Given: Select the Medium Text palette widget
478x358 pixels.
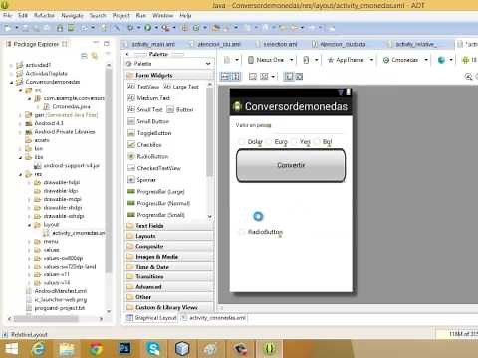Looking at the screenshot, I should (148, 98).
